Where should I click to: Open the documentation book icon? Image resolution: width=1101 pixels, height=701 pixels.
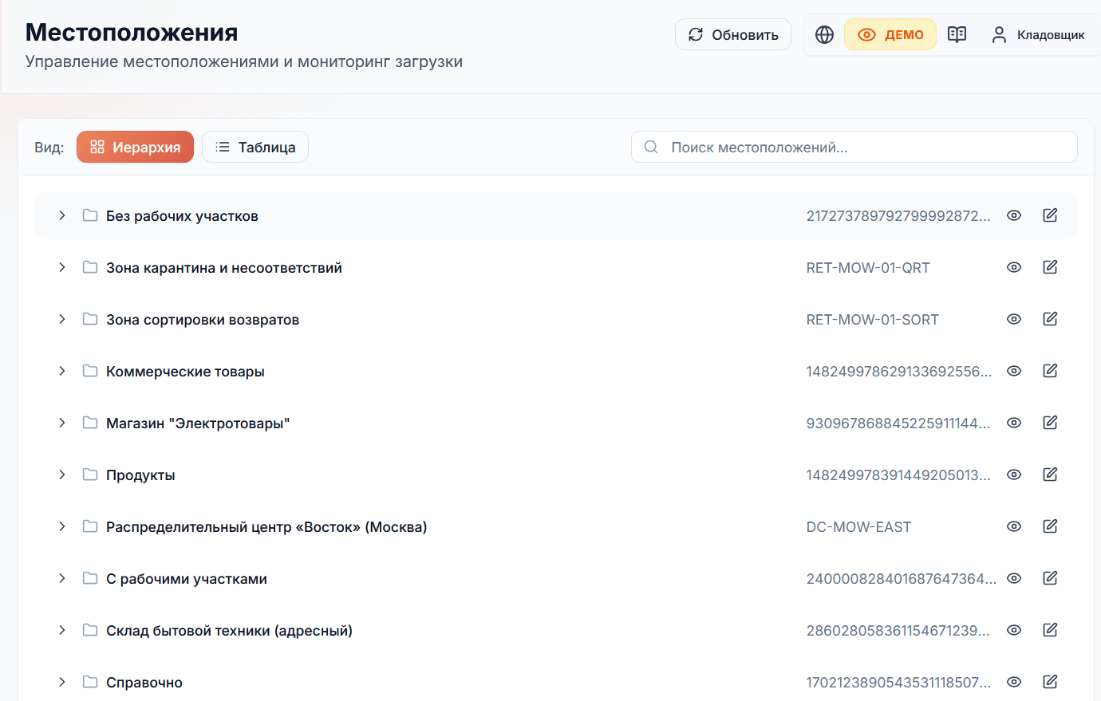pyautogui.click(x=957, y=35)
